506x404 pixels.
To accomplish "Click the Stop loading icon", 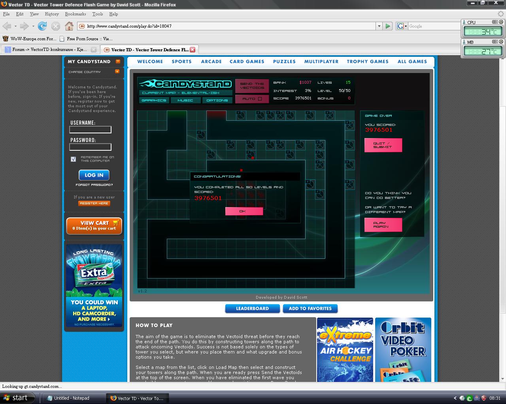I will point(56,26).
